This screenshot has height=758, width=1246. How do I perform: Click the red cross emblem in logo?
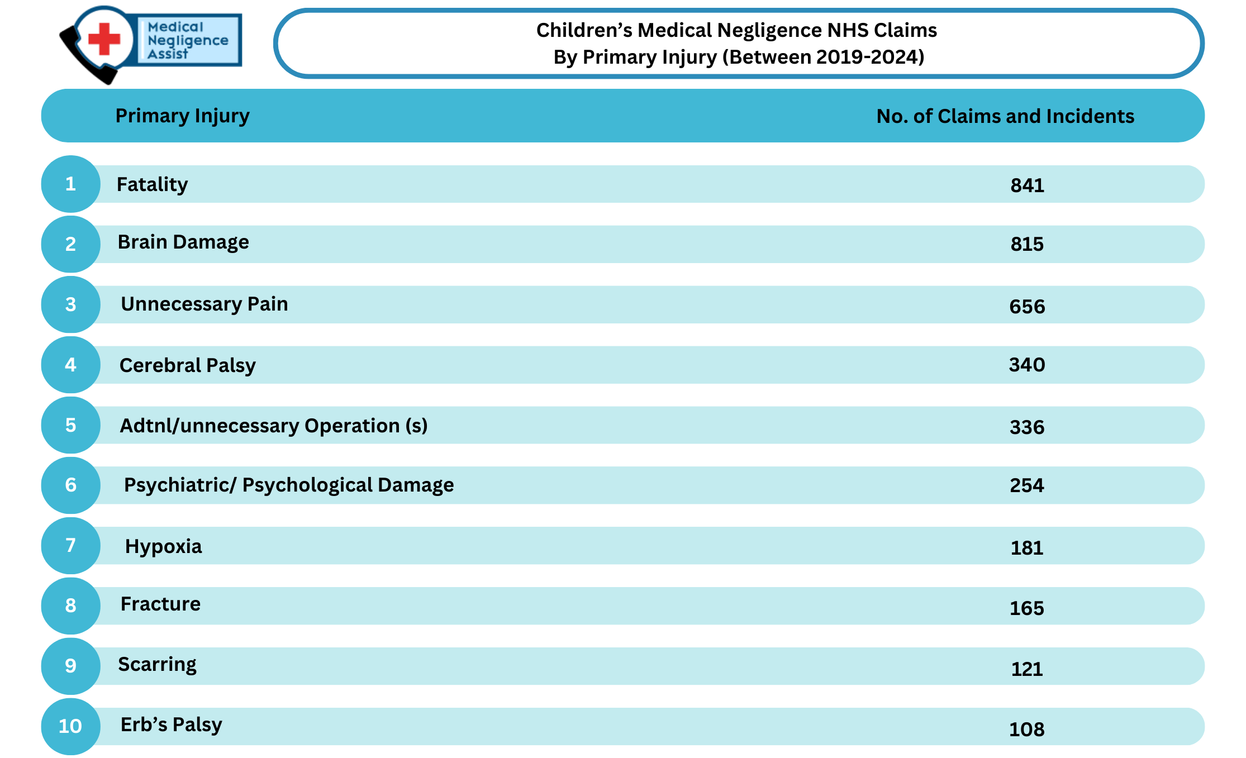pos(104,39)
